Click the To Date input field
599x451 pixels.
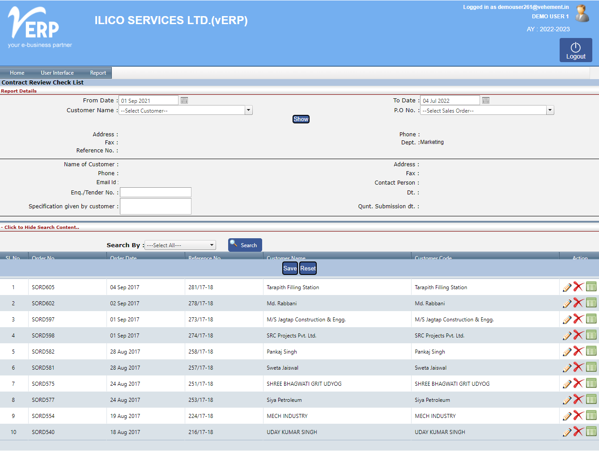coord(450,101)
